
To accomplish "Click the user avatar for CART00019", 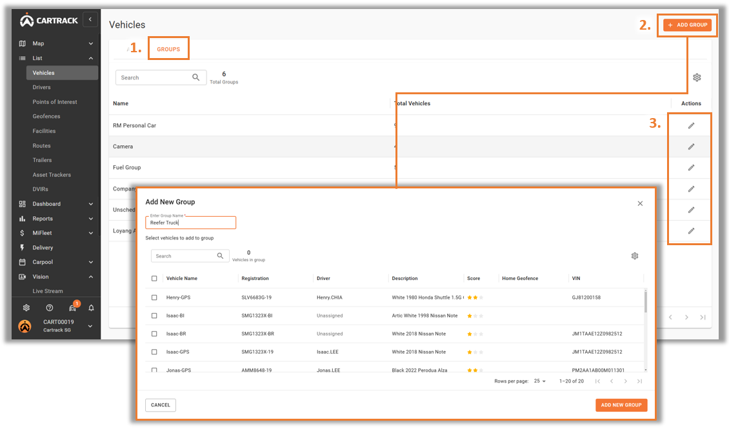I will [25, 326].
